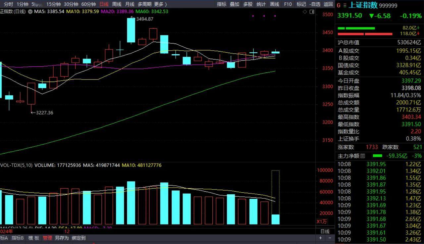
Task: Zoom out chart with the minus button
Action: tap(330, 238)
